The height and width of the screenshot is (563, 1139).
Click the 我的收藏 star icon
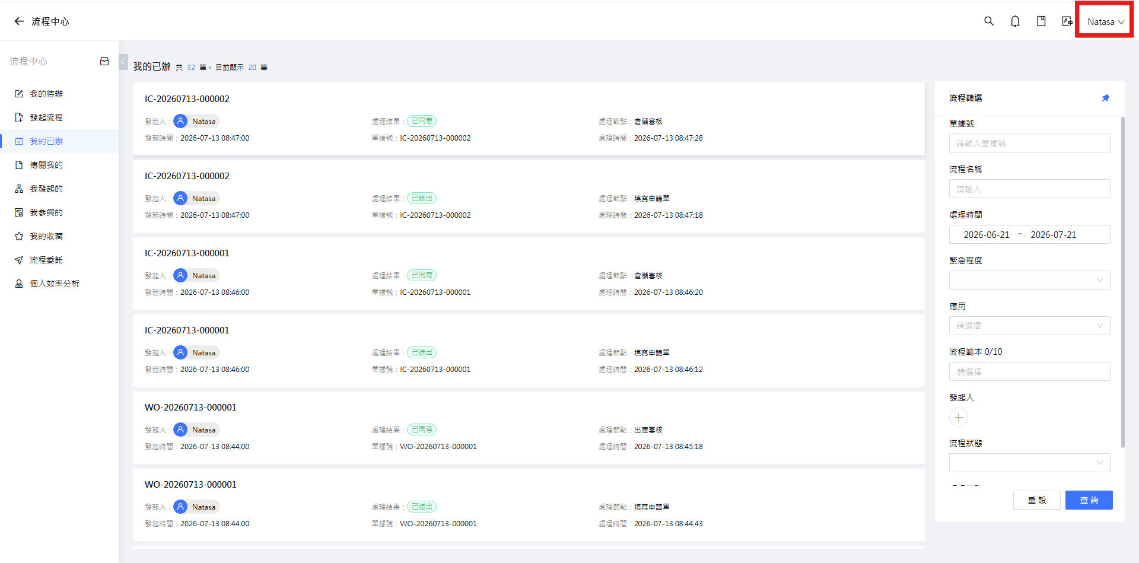pos(19,236)
